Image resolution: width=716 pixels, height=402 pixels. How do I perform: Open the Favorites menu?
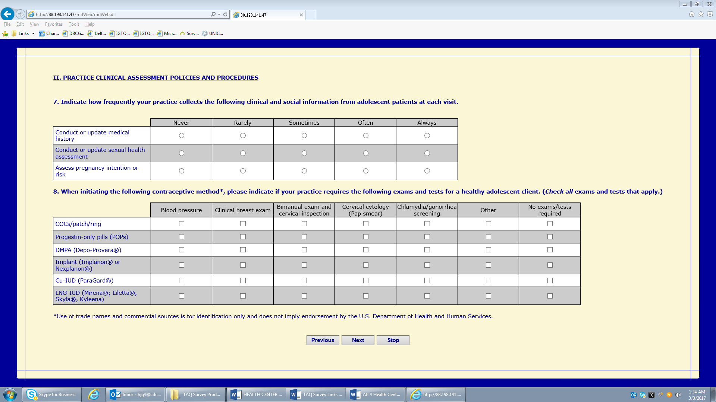tap(54, 24)
